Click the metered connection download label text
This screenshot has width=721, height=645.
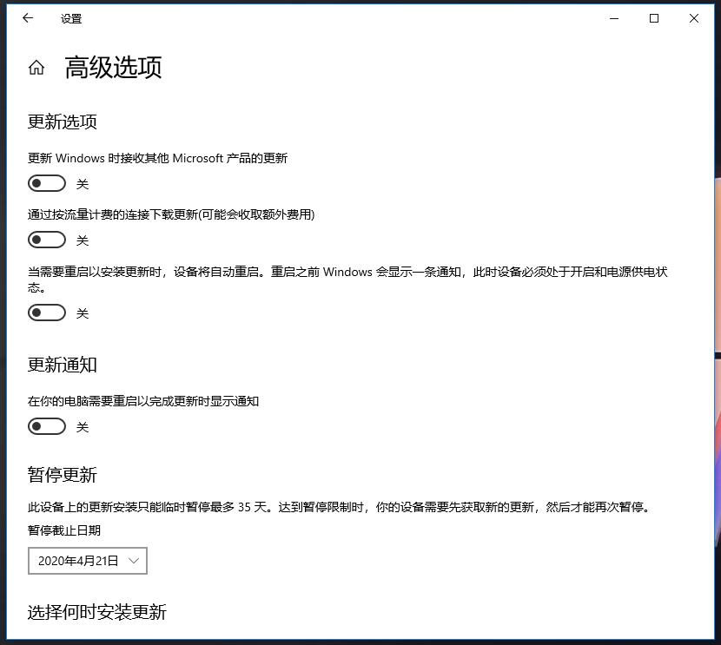coord(171,214)
